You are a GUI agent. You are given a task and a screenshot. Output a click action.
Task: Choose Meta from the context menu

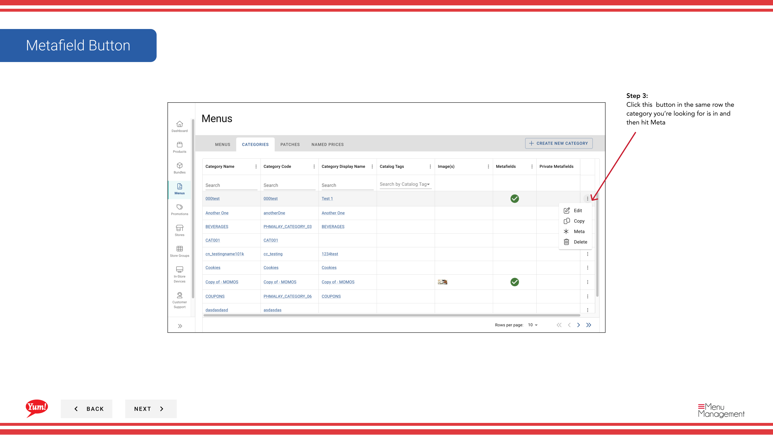coord(575,231)
